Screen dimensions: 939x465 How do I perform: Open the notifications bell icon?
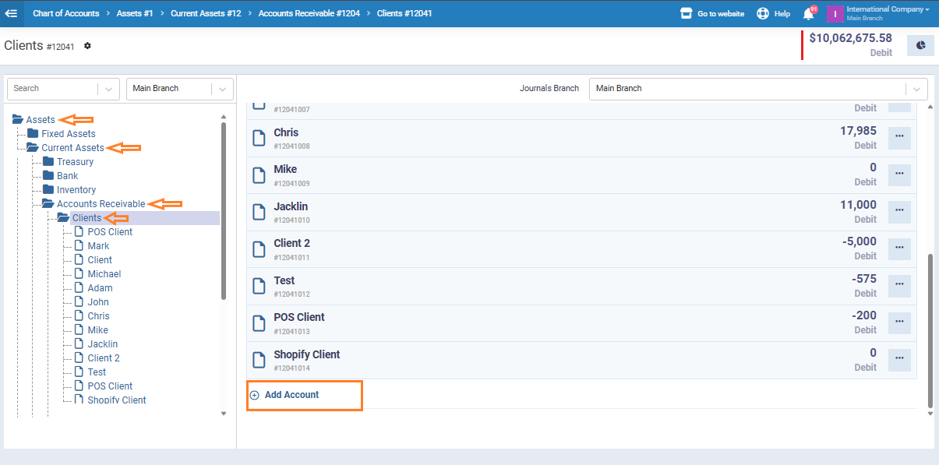point(808,14)
